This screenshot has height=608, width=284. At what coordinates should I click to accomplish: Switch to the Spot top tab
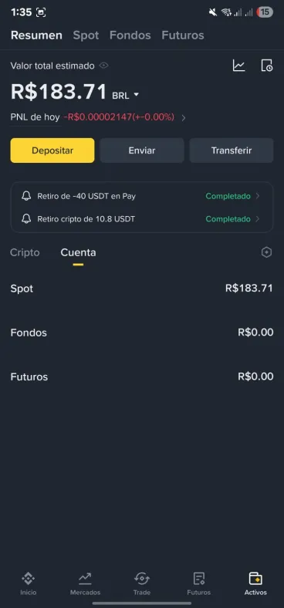86,35
